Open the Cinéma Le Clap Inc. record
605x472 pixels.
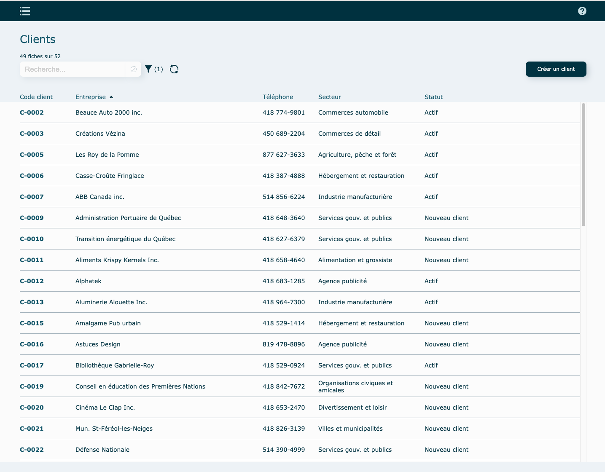coord(105,408)
